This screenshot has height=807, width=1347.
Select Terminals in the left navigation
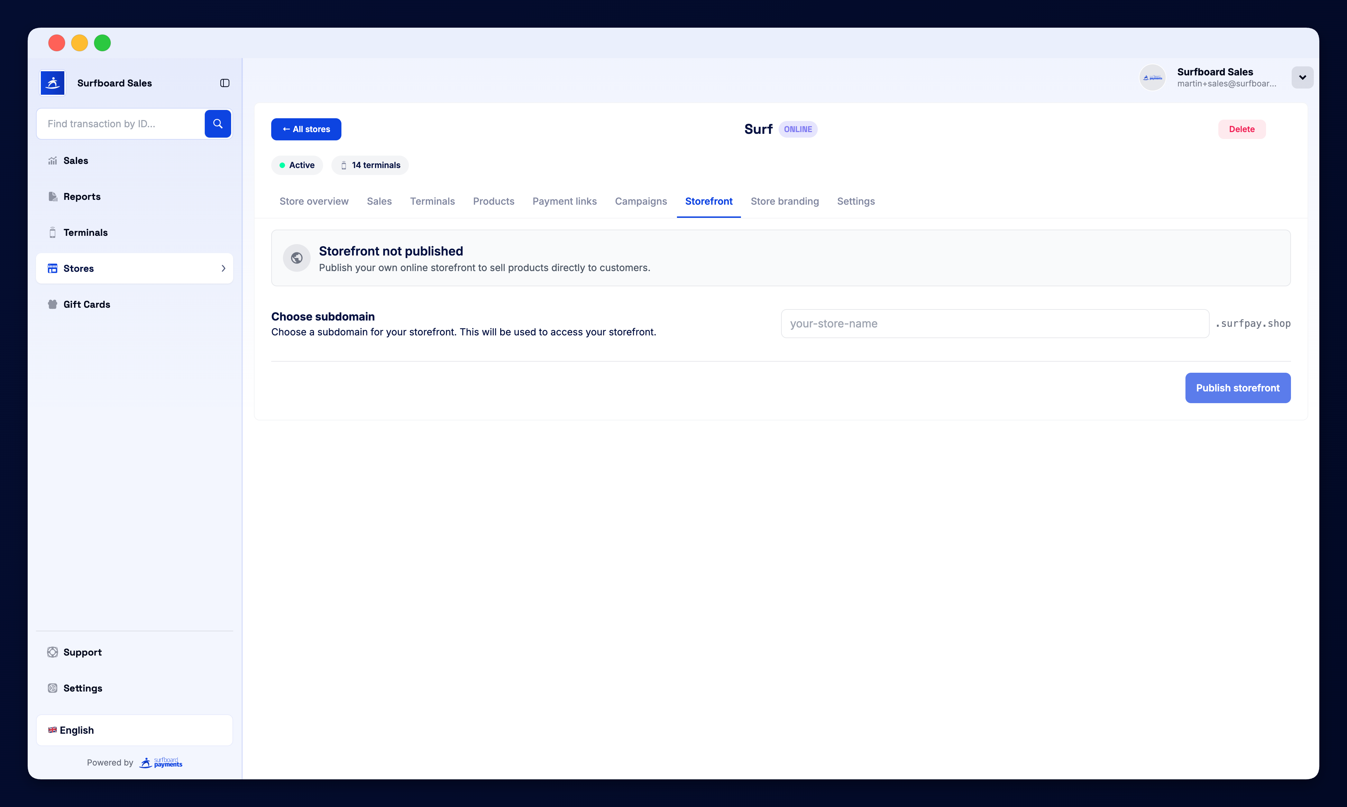(x=85, y=232)
